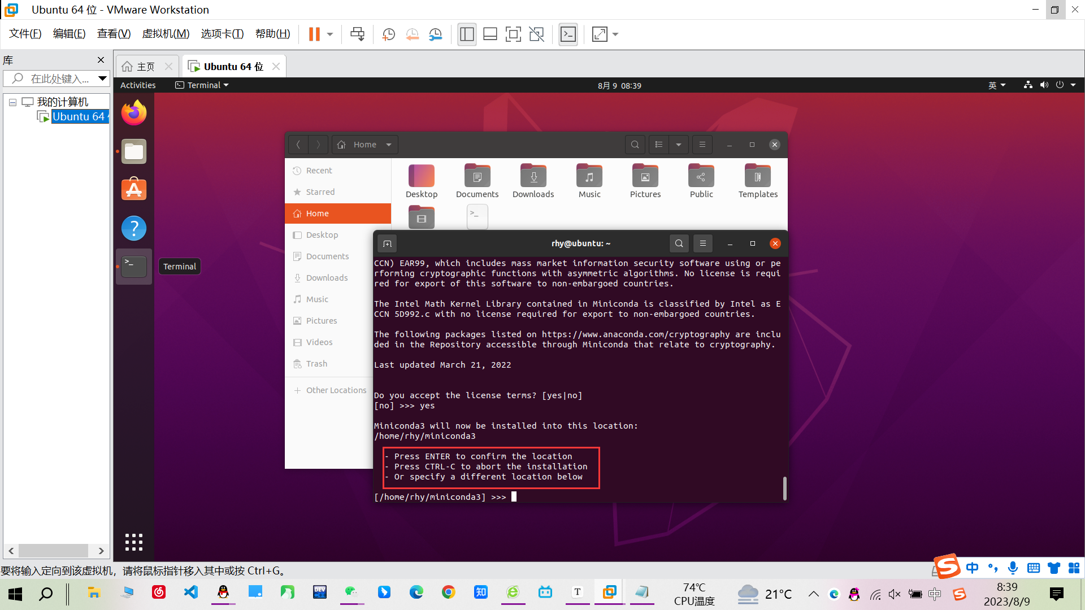Click the starred items toggle in Files sidebar

point(320,191)
